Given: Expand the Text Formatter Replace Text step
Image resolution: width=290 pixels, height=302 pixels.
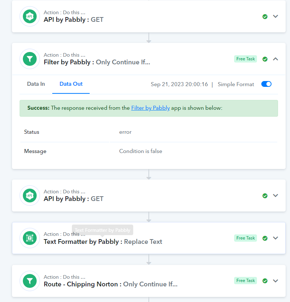Looking at the screenshot, I should point(275,238).
